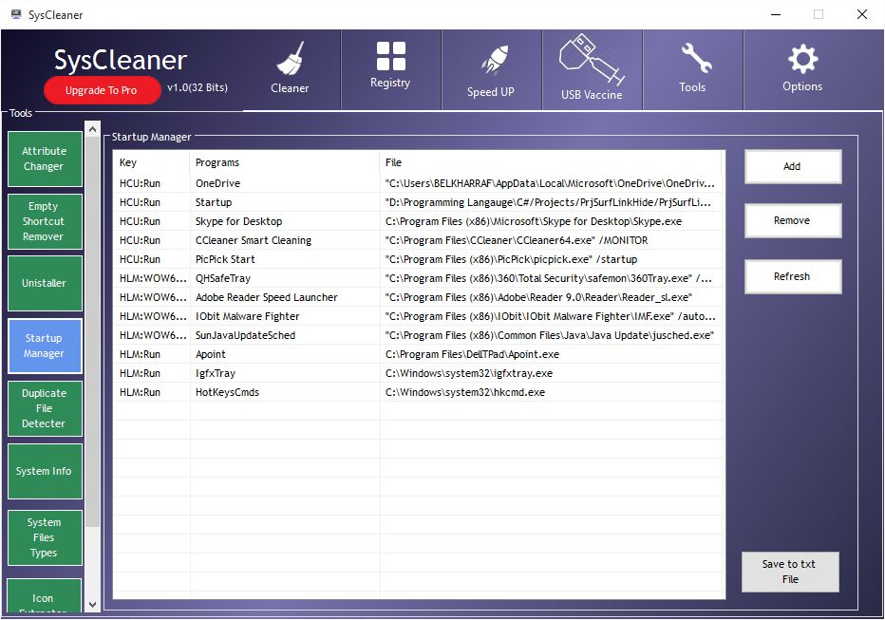Minimize the SysCleaner window
Viewport: 885px width, 620px height.
pos(776,14)
